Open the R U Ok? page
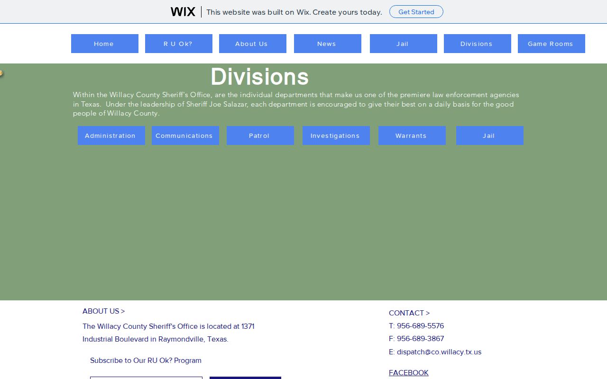Image resolution: width=607 pixels, height=379 pixels. [179, 44]
